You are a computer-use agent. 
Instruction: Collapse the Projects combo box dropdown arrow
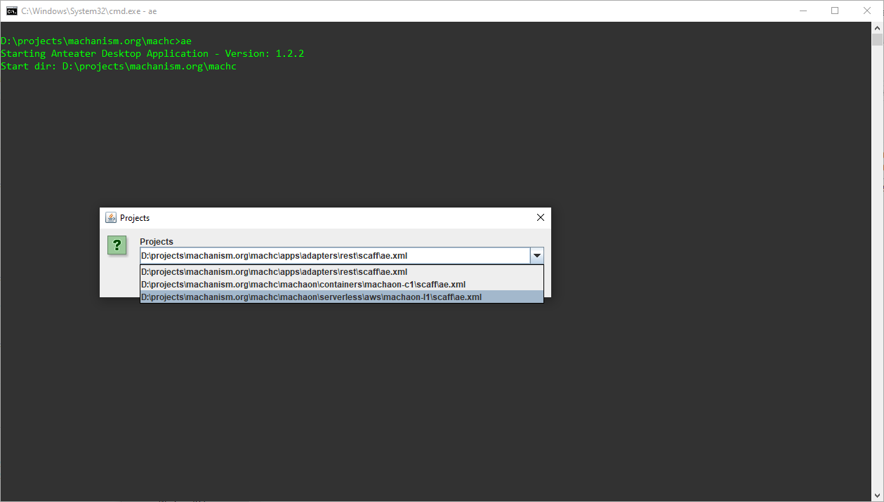(536, 256)
